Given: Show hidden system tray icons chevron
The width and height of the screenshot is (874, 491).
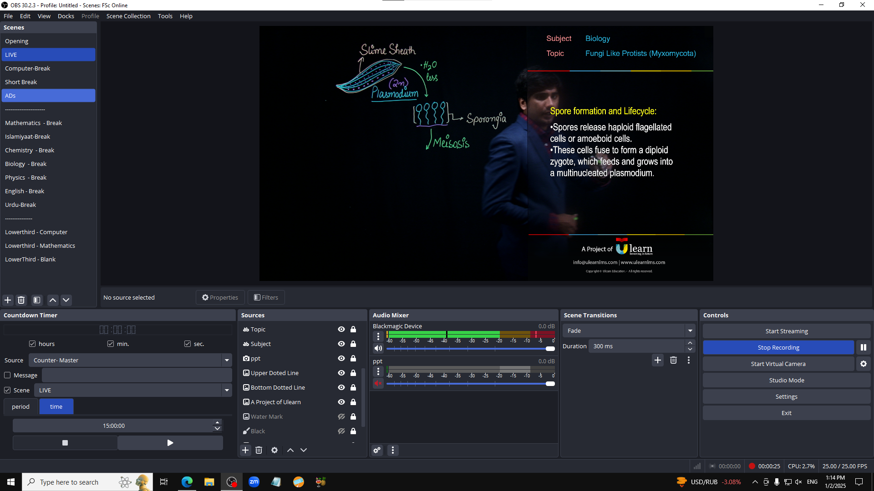Looking at the screenshot, I should coord(755,482).
